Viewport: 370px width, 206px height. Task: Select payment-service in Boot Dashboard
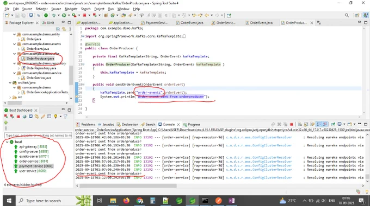pos(36,166)
